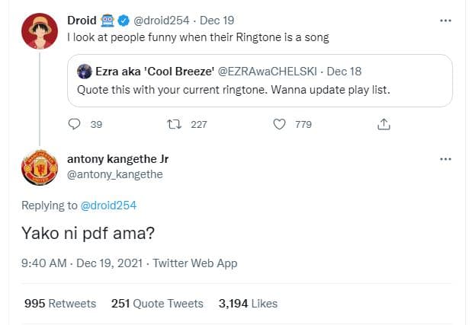Open more options on antony's reply
The image size is (472, 325).
point(446,159)
